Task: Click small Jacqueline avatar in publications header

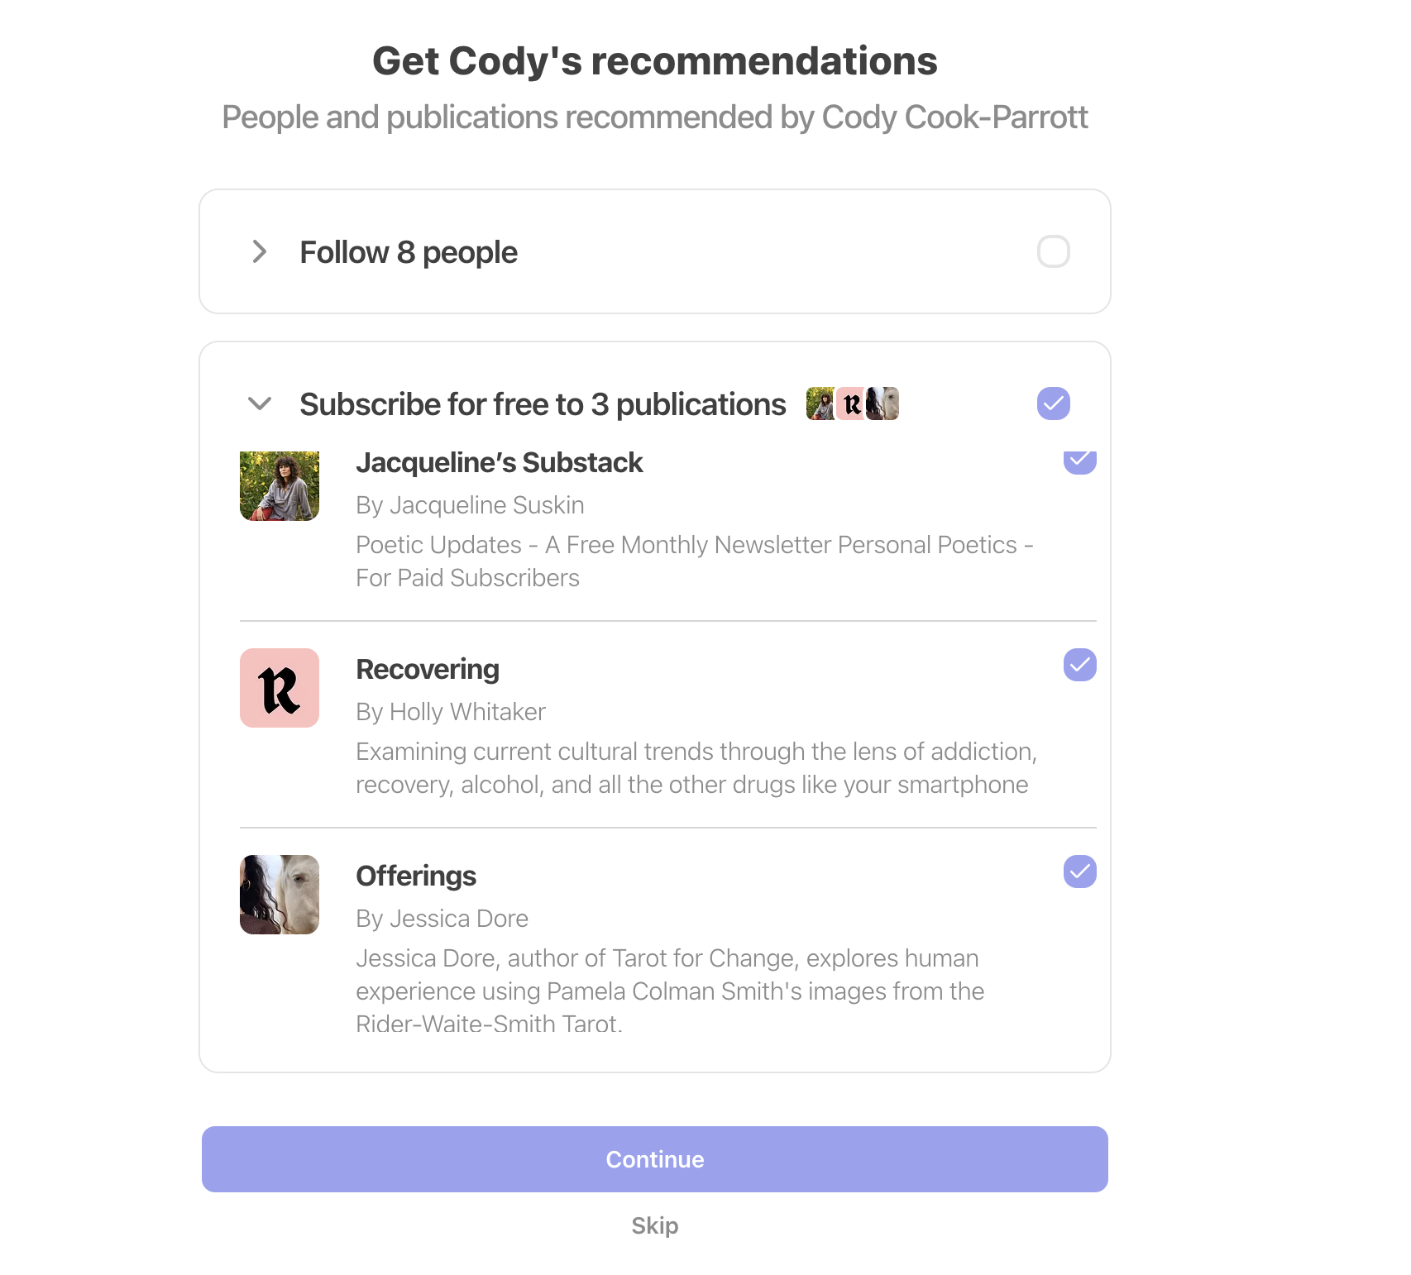Action: tap(820, 404)
